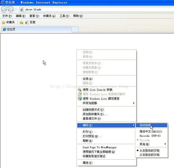Choose 属性(P) menu entry

[107, 163]
